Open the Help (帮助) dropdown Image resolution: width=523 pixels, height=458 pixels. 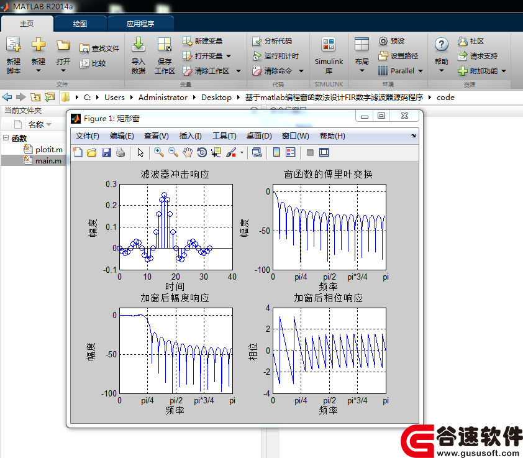[441, 70]
